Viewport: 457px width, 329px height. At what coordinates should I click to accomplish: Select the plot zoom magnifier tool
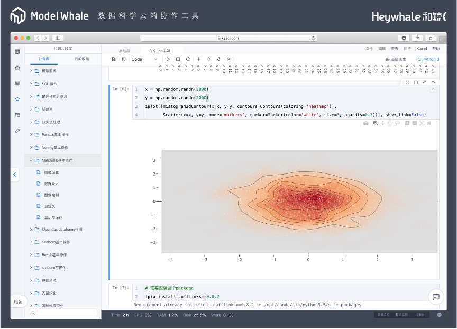pos(376,123)
